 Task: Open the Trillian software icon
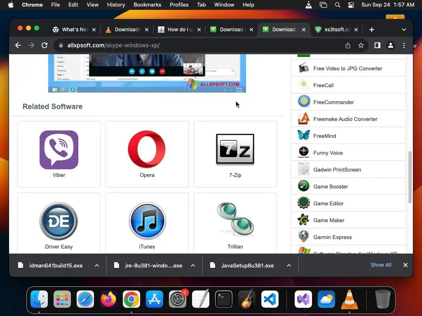[x=235, y=219]
